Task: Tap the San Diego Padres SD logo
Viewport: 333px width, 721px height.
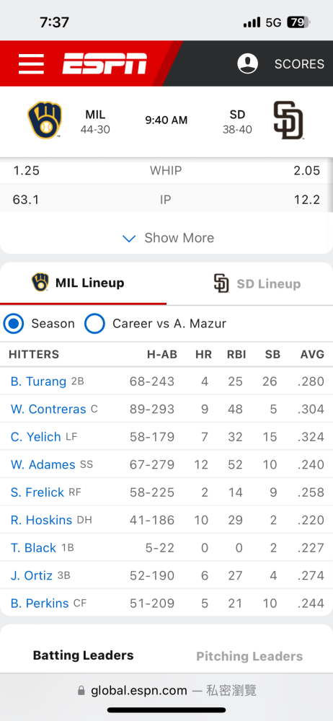Action: click(x=288, y=120)
